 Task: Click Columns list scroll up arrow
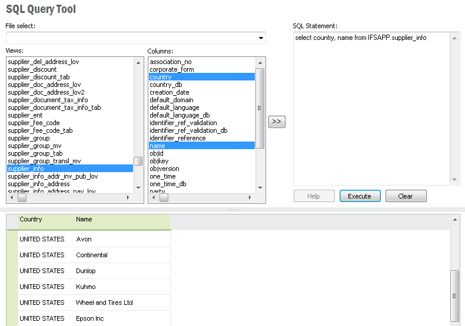pyautogui.click(x=260, y=62)
